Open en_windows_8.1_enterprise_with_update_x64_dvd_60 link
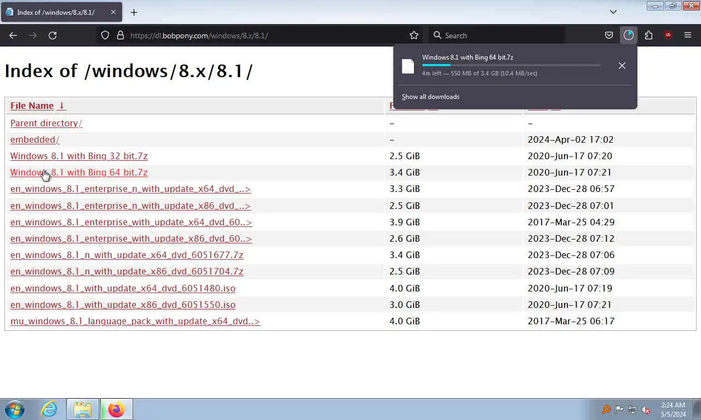This screenshot has width=701, height=420. (131, 222)
